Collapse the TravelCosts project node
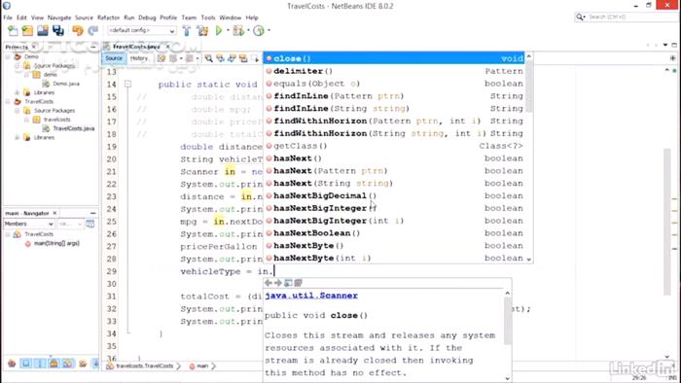681x383 pixels. tap(8, 101)
